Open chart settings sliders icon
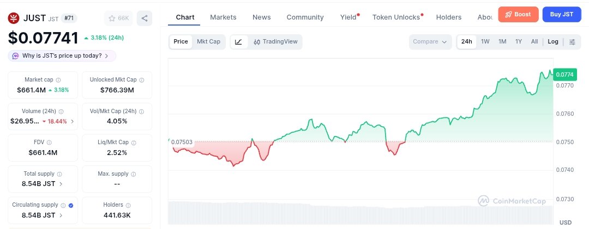Screen dimensions: 589x229 coord(572,41)
